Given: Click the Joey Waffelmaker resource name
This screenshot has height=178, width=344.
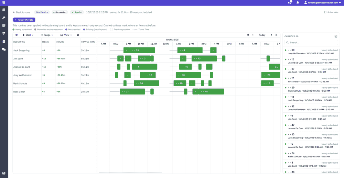Looking at the screenshot, I should (22, 75).
